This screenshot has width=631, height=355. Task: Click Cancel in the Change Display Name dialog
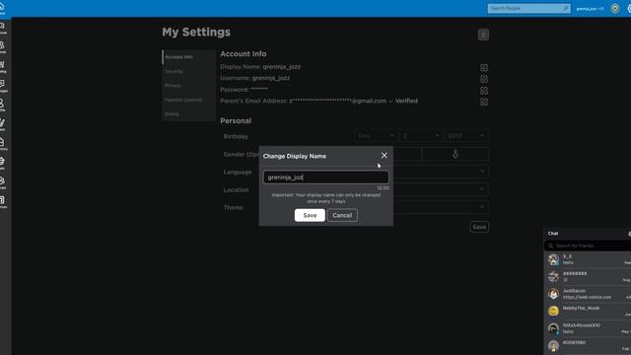click(342, 215)
